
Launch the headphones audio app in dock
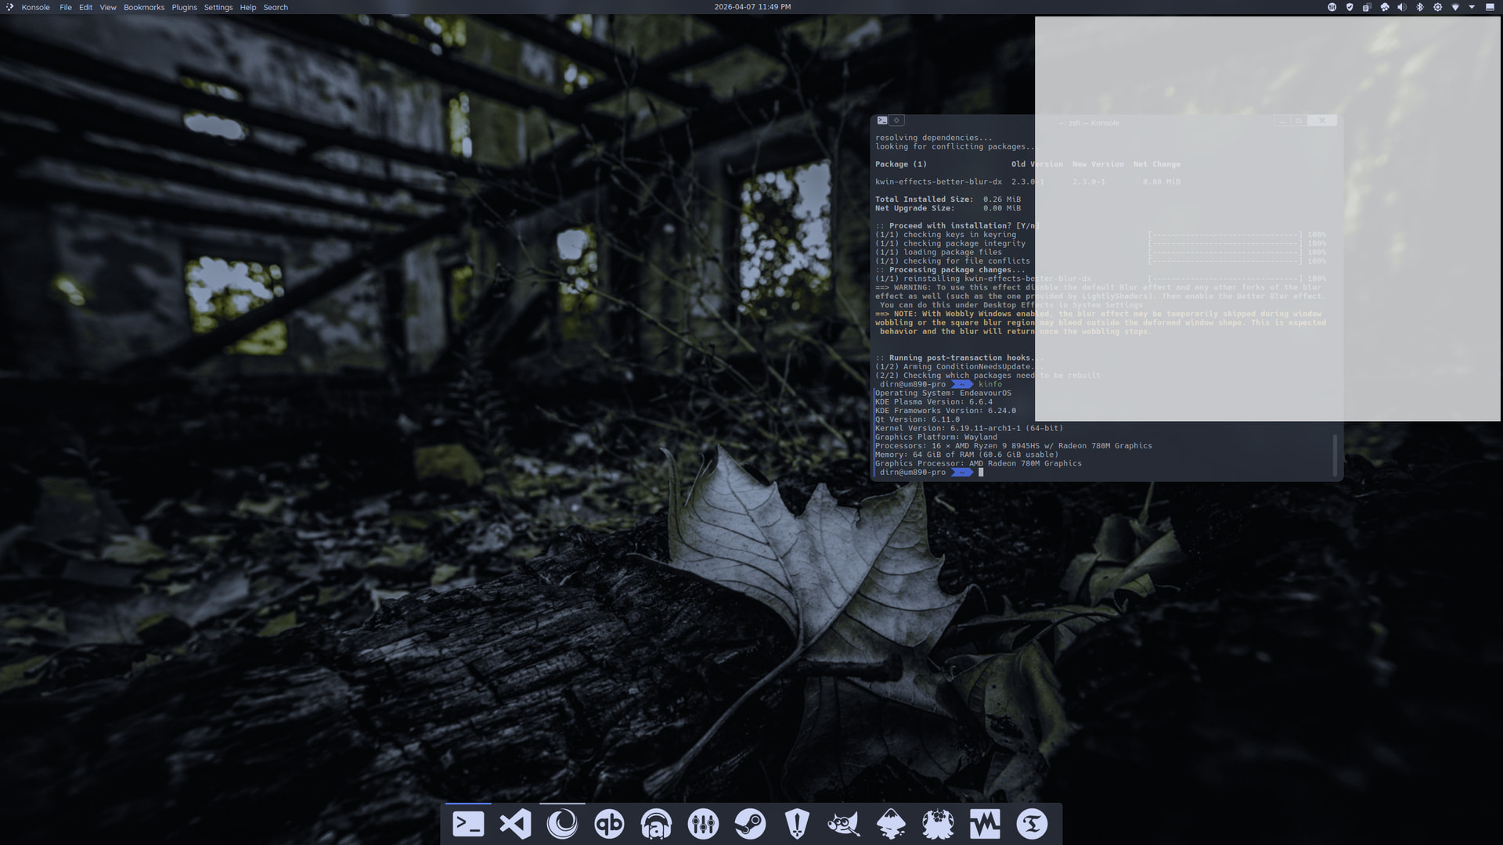coord(656,824)
